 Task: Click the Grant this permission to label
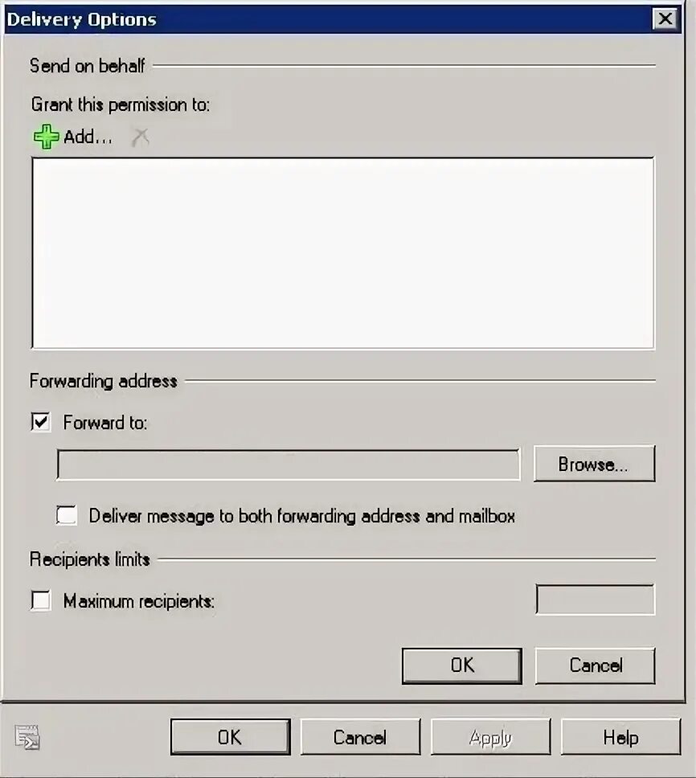tap(121, 104)
